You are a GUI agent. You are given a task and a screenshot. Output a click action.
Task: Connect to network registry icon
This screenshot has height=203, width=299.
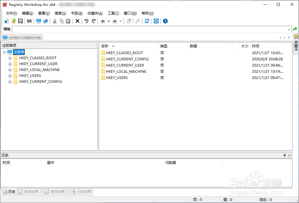(x=46, y=21)
